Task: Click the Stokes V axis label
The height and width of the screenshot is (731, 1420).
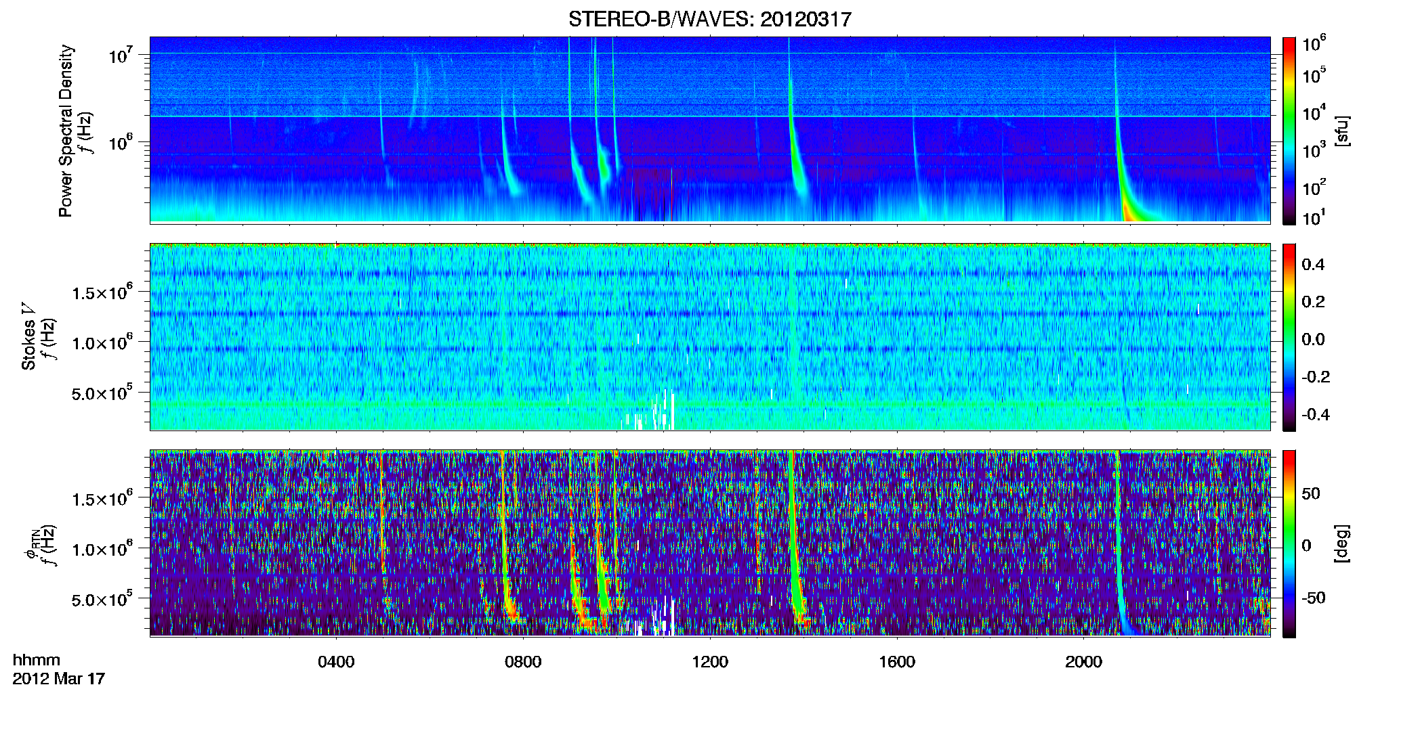Action: tap(28, 336)
